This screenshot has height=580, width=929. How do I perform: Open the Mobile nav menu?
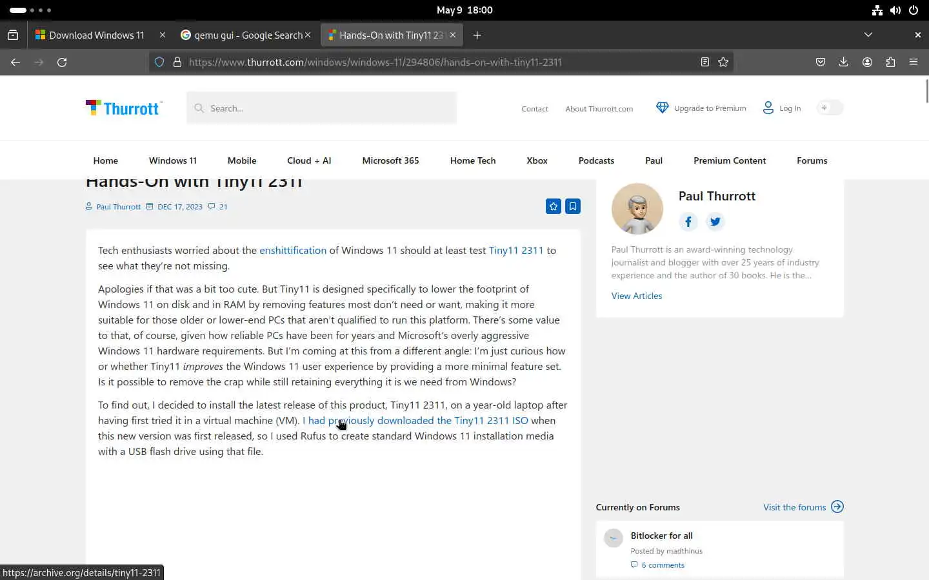[242, 160]
